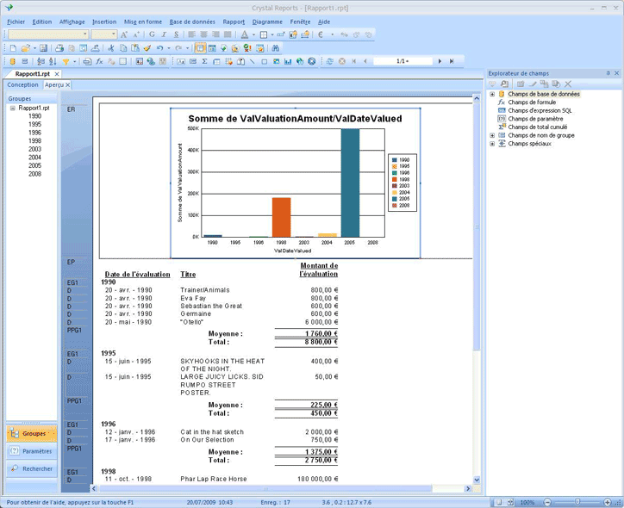
Task: Click the Refresh report data icon
Action: pyautogui.click(x=330, y=62)
